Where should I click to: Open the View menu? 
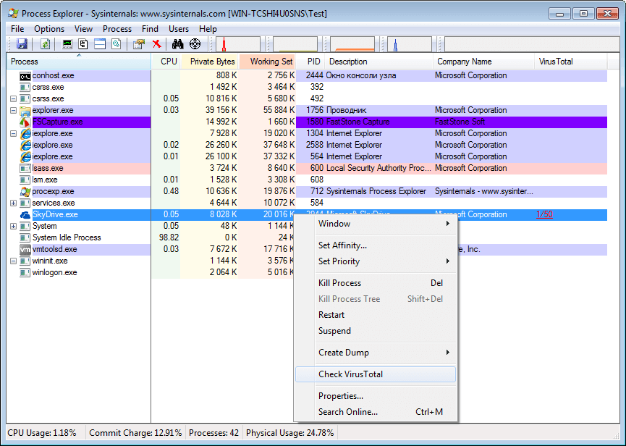[x=83, y=29]
